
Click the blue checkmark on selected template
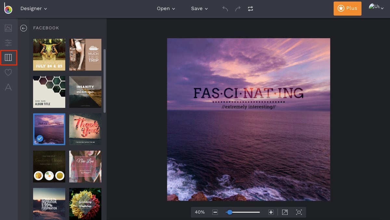(40, 139)
